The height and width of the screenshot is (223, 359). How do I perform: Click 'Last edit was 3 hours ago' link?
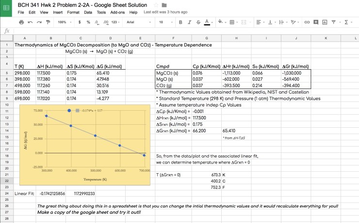pos(165,12)
